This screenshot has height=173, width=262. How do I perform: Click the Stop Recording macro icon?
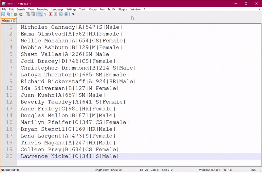tap(56, 14)
